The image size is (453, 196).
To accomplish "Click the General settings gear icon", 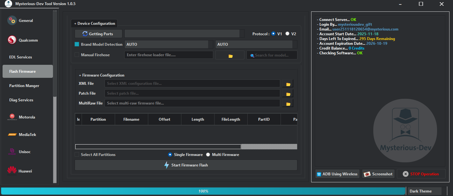I will click(11, 20).
